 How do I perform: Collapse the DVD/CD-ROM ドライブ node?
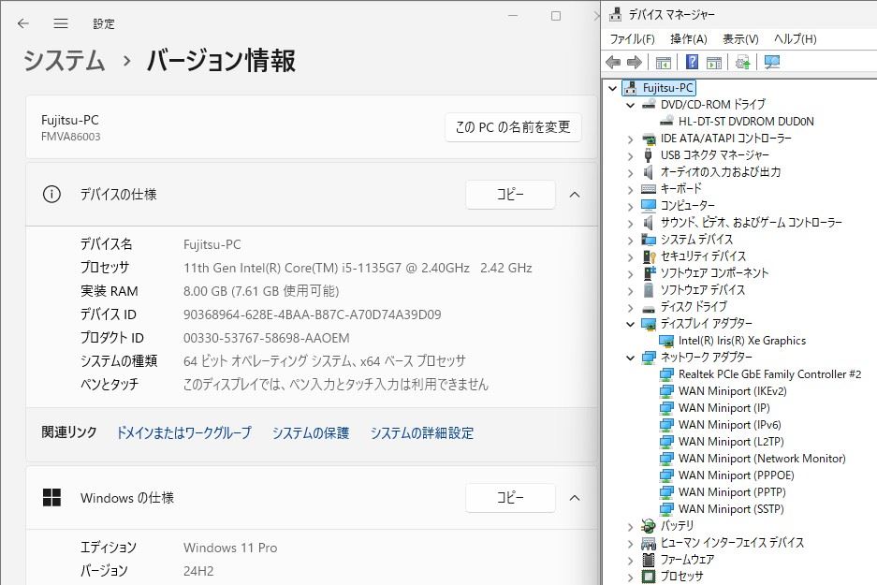click(x=630, y=105)
